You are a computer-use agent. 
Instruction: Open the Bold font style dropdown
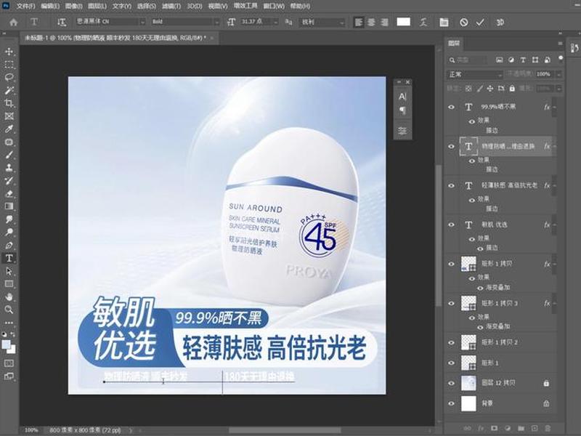(x=216, y=23)
